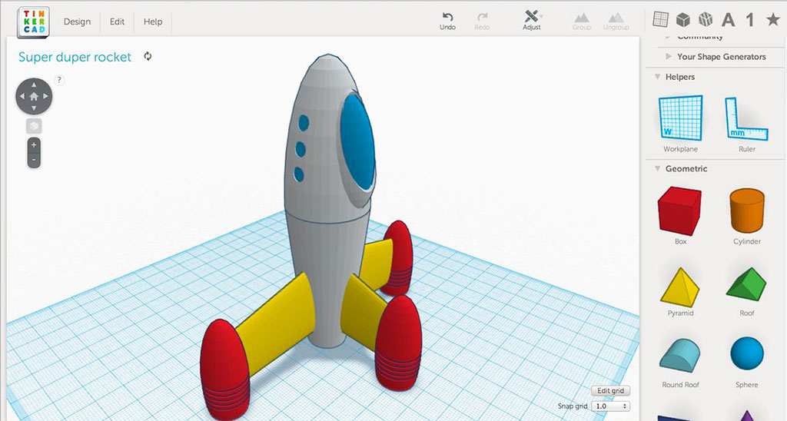Select the Workplane helper
Image resolution: width=787 pixels, height=421 pixels.
pos(680,124)
